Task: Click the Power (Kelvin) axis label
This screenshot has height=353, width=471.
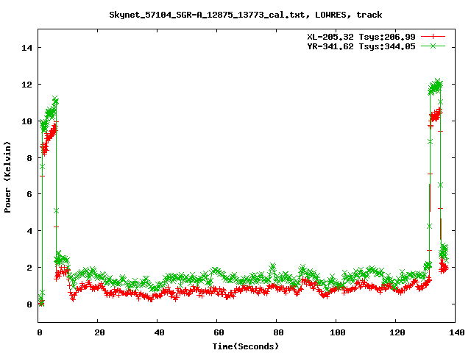Action: tap(7, 176)
